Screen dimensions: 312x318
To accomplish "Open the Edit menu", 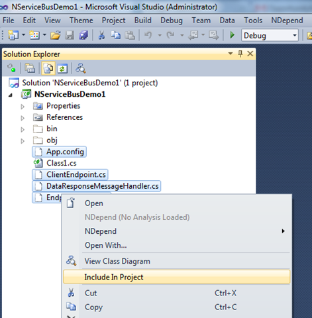I will click(x=29, y=21).
